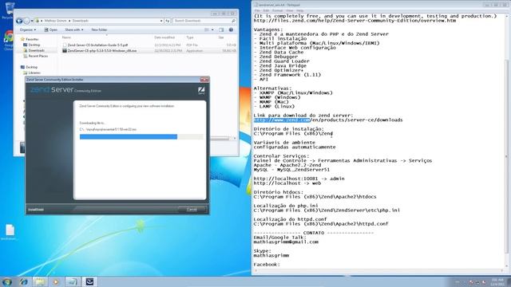Screen dimensions: 511x287
Task: Click the Explorer Forward arrow button
Action: [26, 21]
